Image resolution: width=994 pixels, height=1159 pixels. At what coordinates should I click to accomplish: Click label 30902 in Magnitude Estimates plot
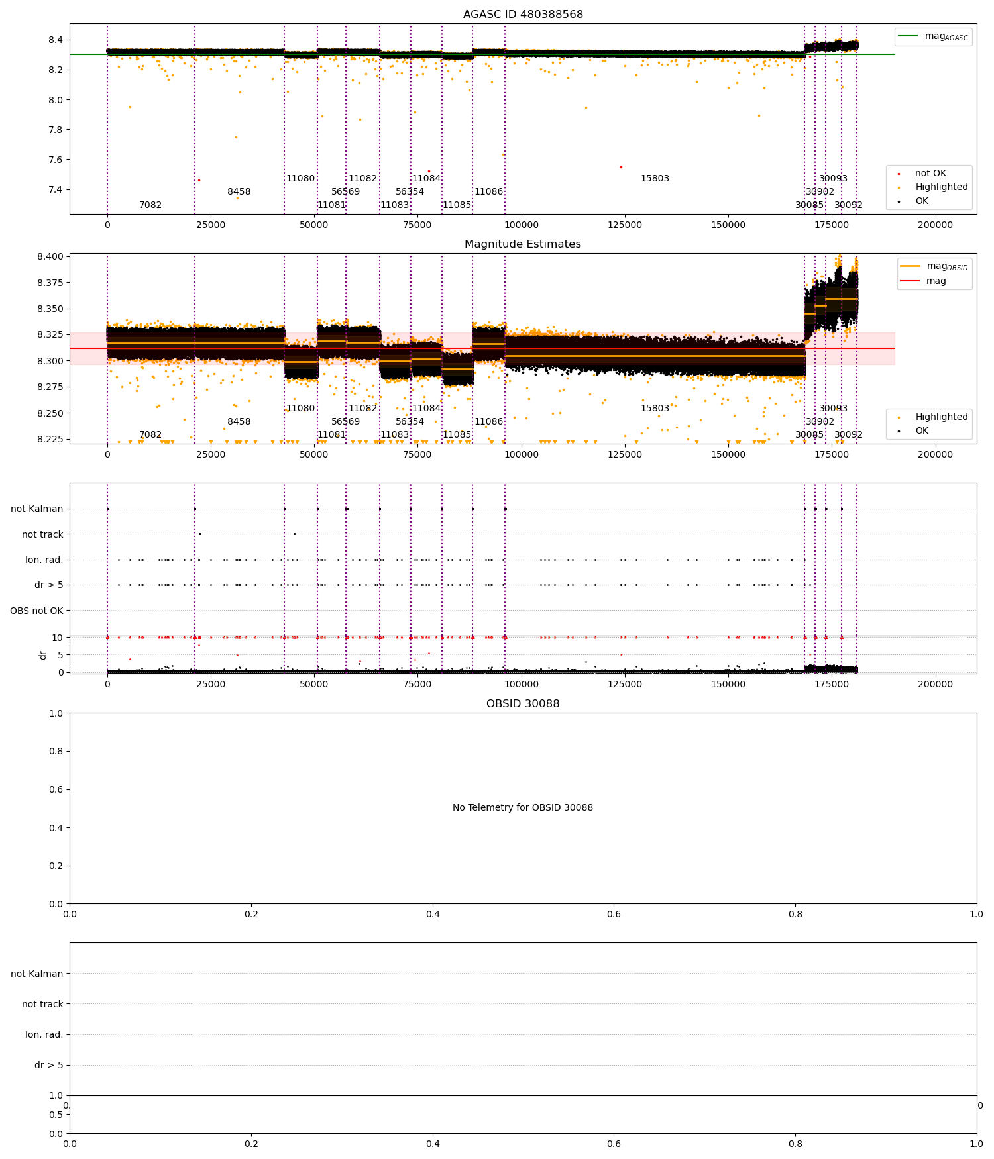pyautogui.click(x=820, y=421)
